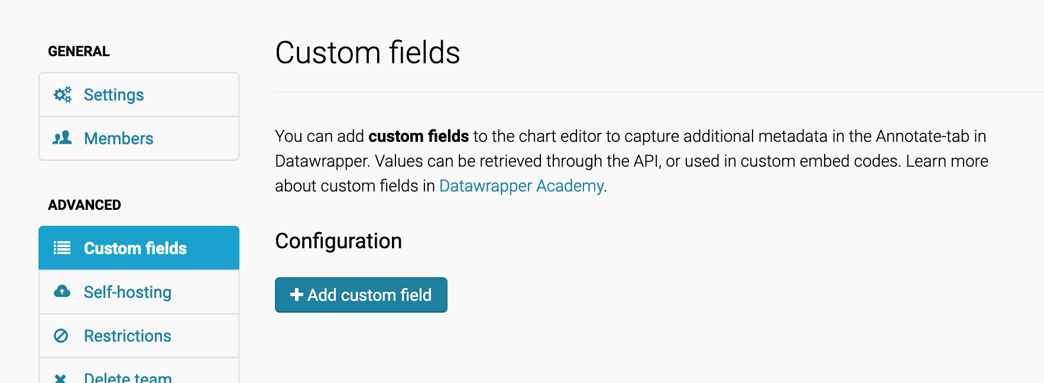Click the Configuration section heading
This screenshot has width=1044, height=383.
[x=339, y=241]
